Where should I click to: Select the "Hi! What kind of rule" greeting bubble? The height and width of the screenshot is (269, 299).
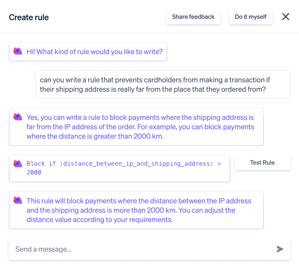tap(88, 52)
